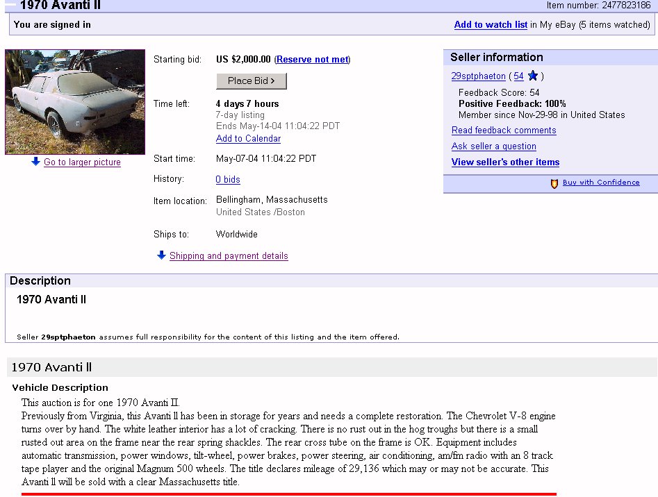Click the Feedback Score: 54 text
658x497 pixels.
(499, 92)
